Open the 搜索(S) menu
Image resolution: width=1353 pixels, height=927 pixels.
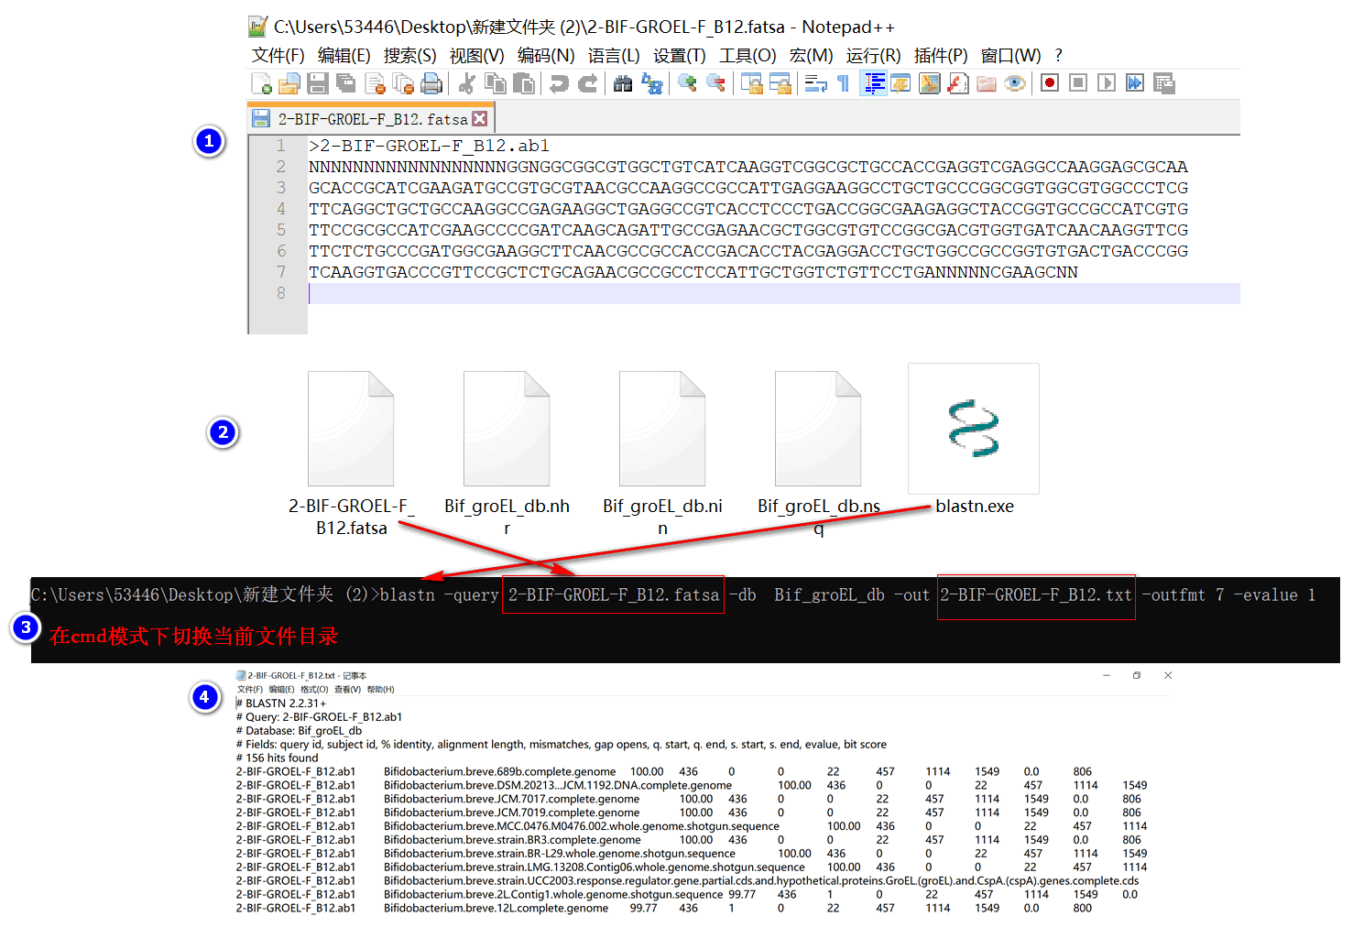click(x=410, y=56)
